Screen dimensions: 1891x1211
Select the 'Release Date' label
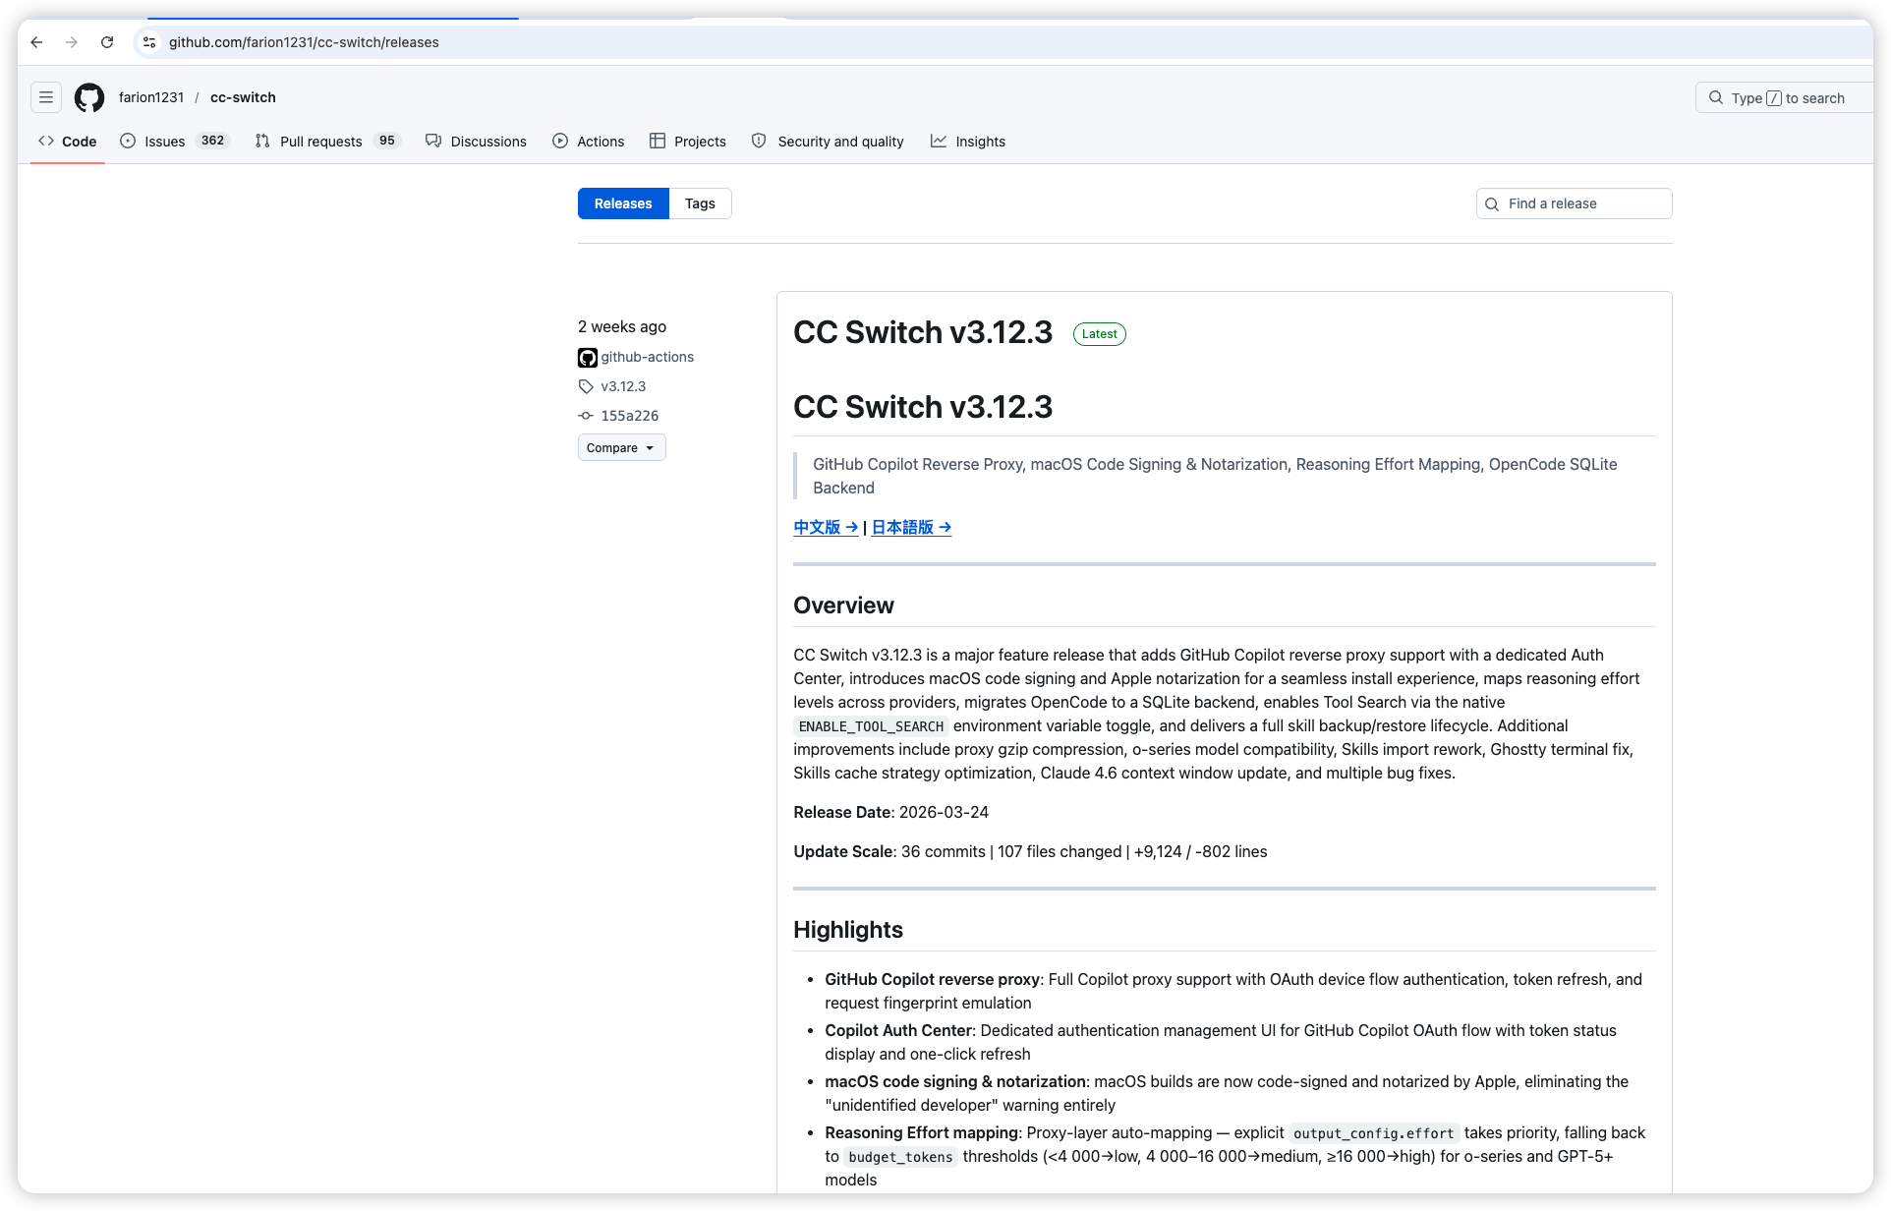click(x=842, y=812)
